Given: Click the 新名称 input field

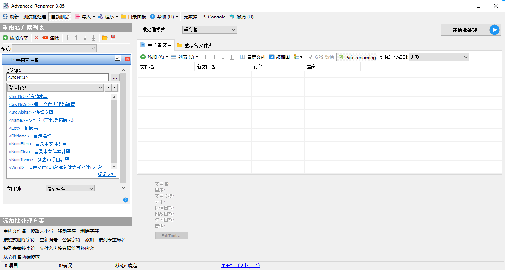Looking at the screenshot, I should (58, 77).
